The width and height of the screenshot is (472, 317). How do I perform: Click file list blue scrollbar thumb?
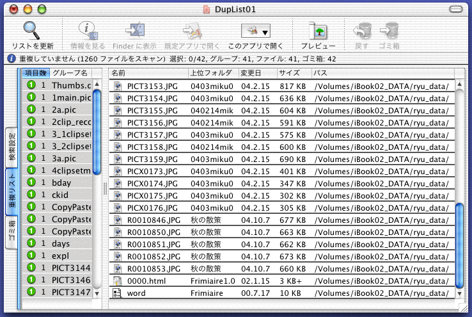click(459, 245)
